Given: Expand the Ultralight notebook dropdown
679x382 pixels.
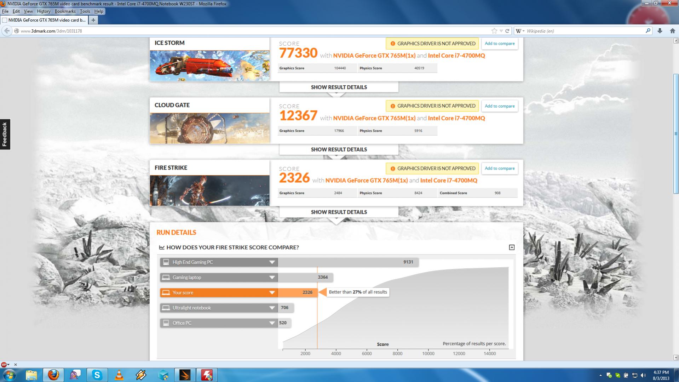Looking at the screenshot, I should [x=272, y=308].
